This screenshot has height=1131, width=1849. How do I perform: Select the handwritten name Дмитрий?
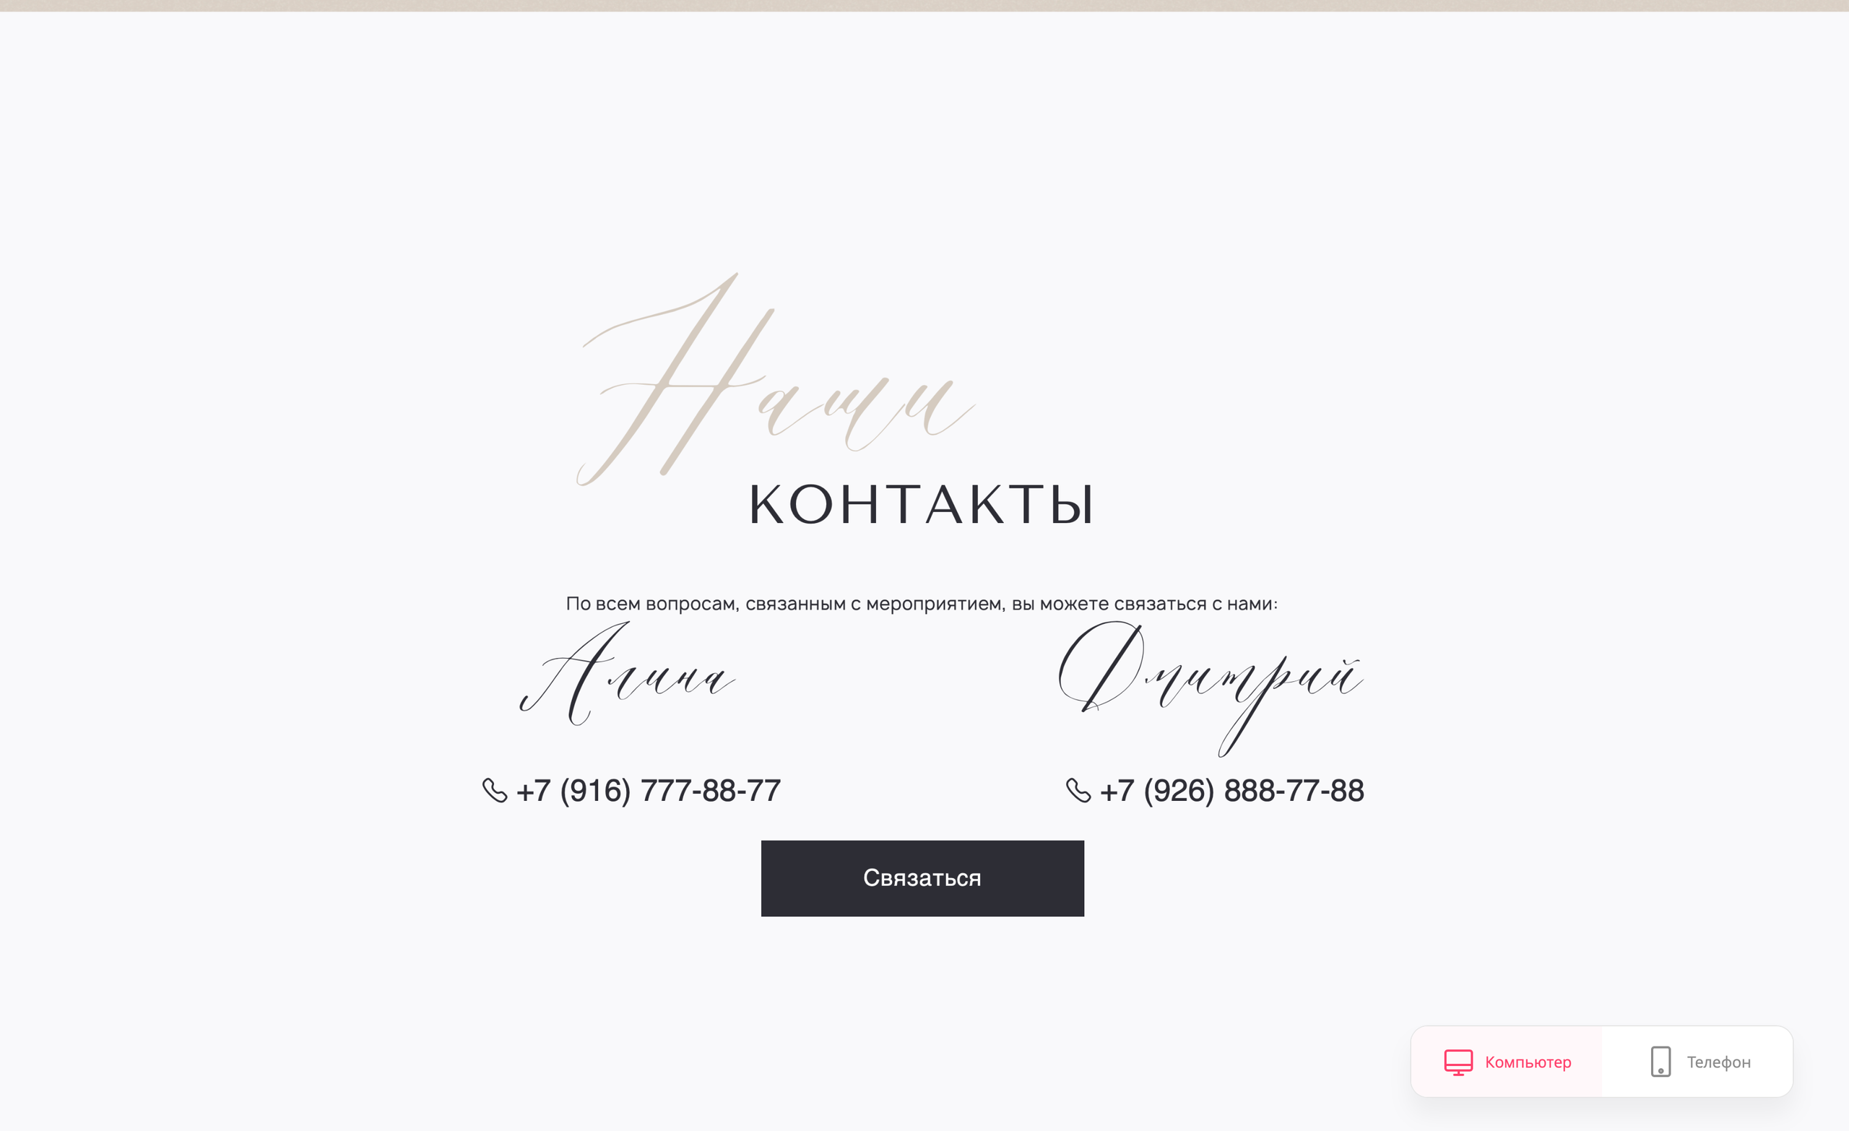click(1211, 688)
